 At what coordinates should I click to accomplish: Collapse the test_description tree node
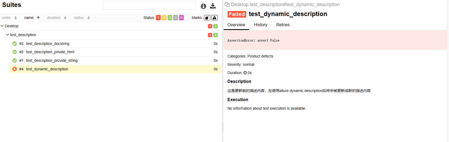point(8,35)
